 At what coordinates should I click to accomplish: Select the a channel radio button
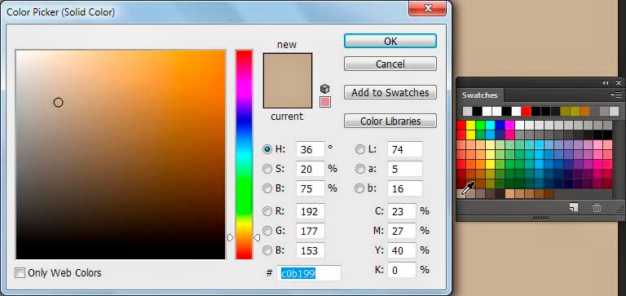360,169
